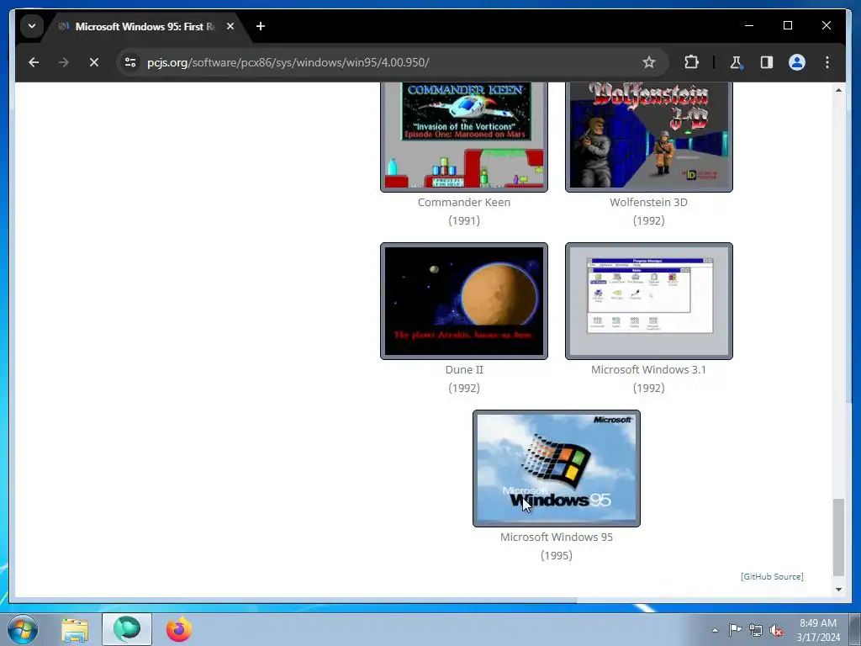View site information icon in address bar

tap(130, 62)
